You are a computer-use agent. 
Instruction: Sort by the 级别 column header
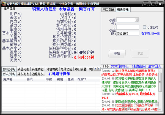tap(61, 79)
